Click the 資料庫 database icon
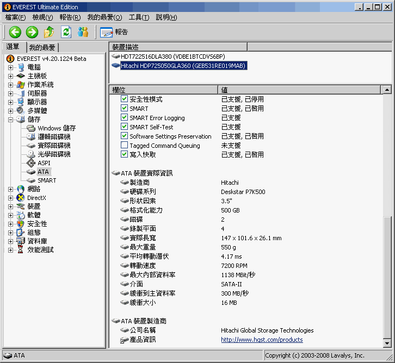This screenshot has width=395, height=363. pyautogui.click(x=21, y=241)
